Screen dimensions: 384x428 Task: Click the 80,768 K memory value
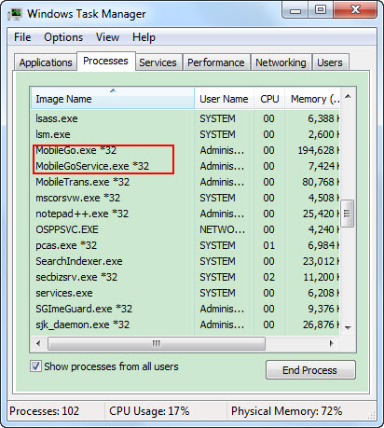click(321, 182)
